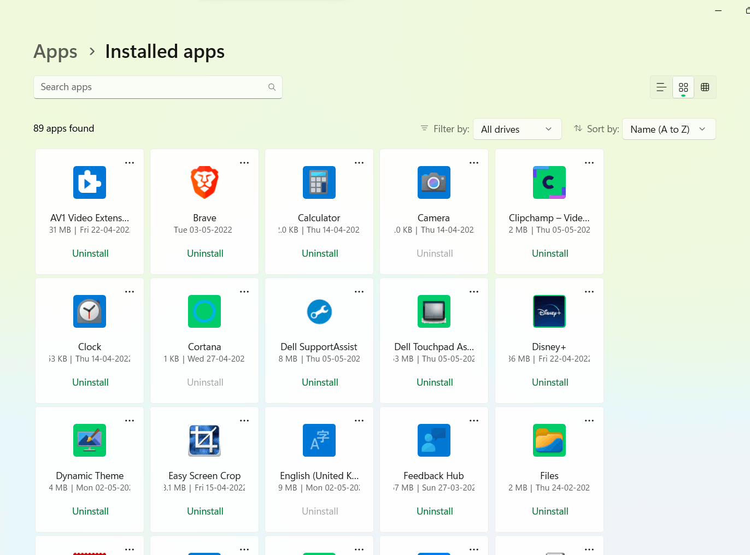Click the Files app folder icon
Image resolution: width=750 pixels, height=555 pixels.
(549, 440)
